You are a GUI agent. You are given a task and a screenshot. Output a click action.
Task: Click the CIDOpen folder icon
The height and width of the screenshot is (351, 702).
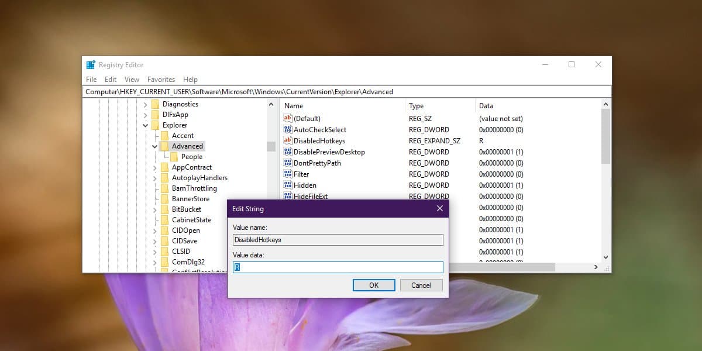coord(164,230)
